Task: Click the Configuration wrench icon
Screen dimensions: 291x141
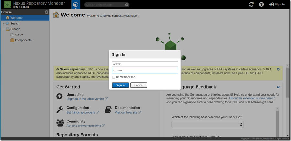Action: pyautogui.click(x=59, y=110)
